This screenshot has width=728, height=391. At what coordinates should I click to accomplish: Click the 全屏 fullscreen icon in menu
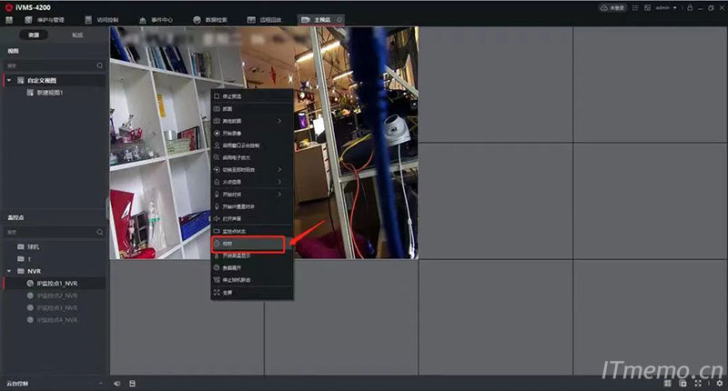pyautogui.click(x=217, y=293)
